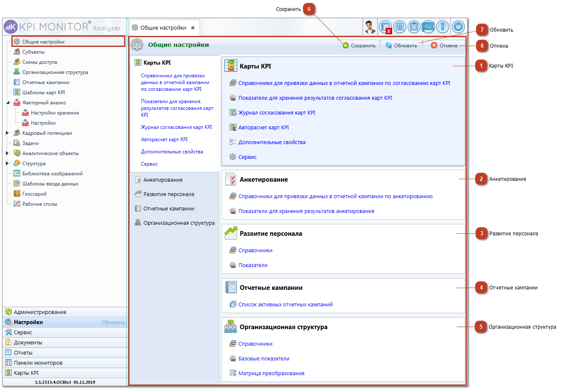Open the Отчеты navigation section

pos(65,352)
